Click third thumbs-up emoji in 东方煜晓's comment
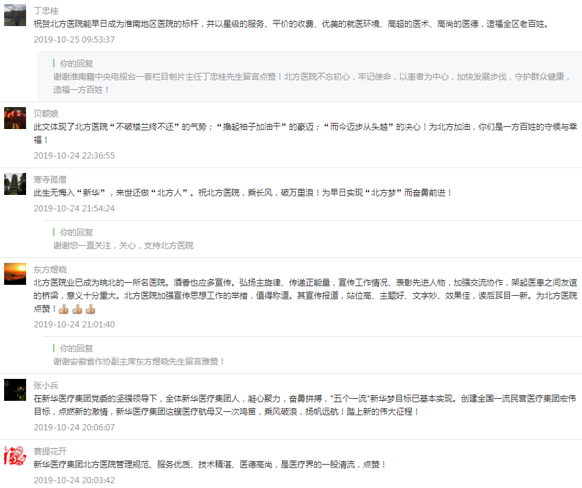582x488 pixels. pyautogui.click(x=91, y=309)
